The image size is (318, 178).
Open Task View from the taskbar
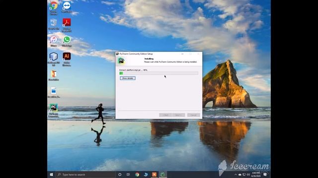pos(128,175)
